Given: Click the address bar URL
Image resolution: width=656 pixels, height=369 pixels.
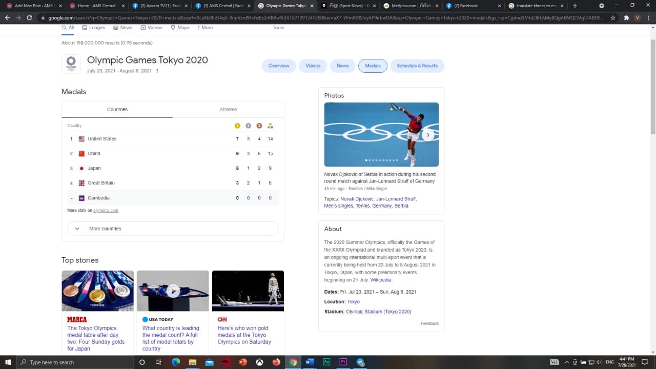Looking at the screenshot, I should coord(325,17).
